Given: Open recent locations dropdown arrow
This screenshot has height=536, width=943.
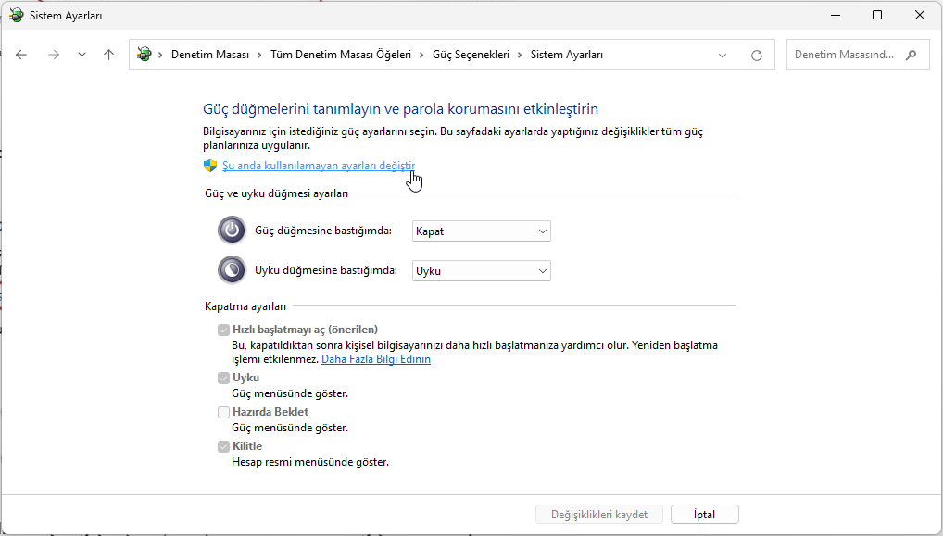Looking at the screenshot, I should [x=82, y=55].
